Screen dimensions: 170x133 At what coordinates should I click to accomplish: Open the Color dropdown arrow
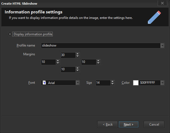click(x=162, y=83)
